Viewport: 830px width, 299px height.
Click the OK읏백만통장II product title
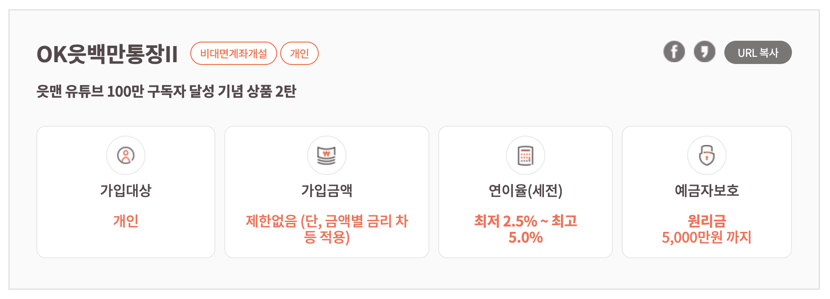pos(107,53)
